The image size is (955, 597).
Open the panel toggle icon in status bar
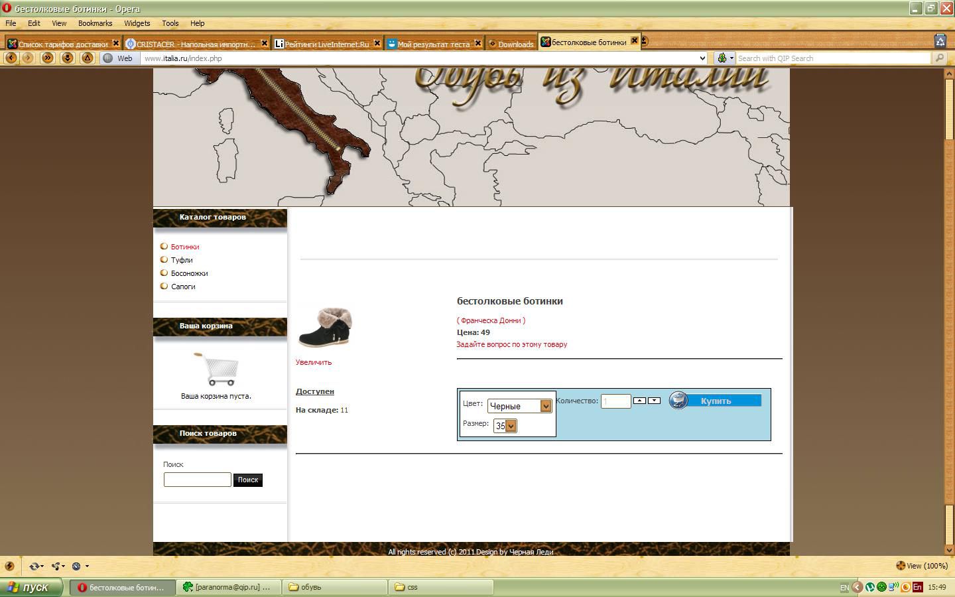(9, 566)
